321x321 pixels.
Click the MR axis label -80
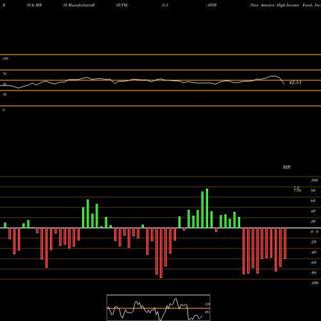(x=313, y=273)
